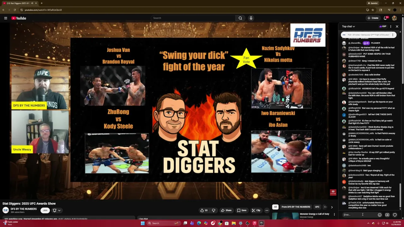Open Chrome profile circle
This screenshot has width=404, height=227.
[x=395, y=10]
